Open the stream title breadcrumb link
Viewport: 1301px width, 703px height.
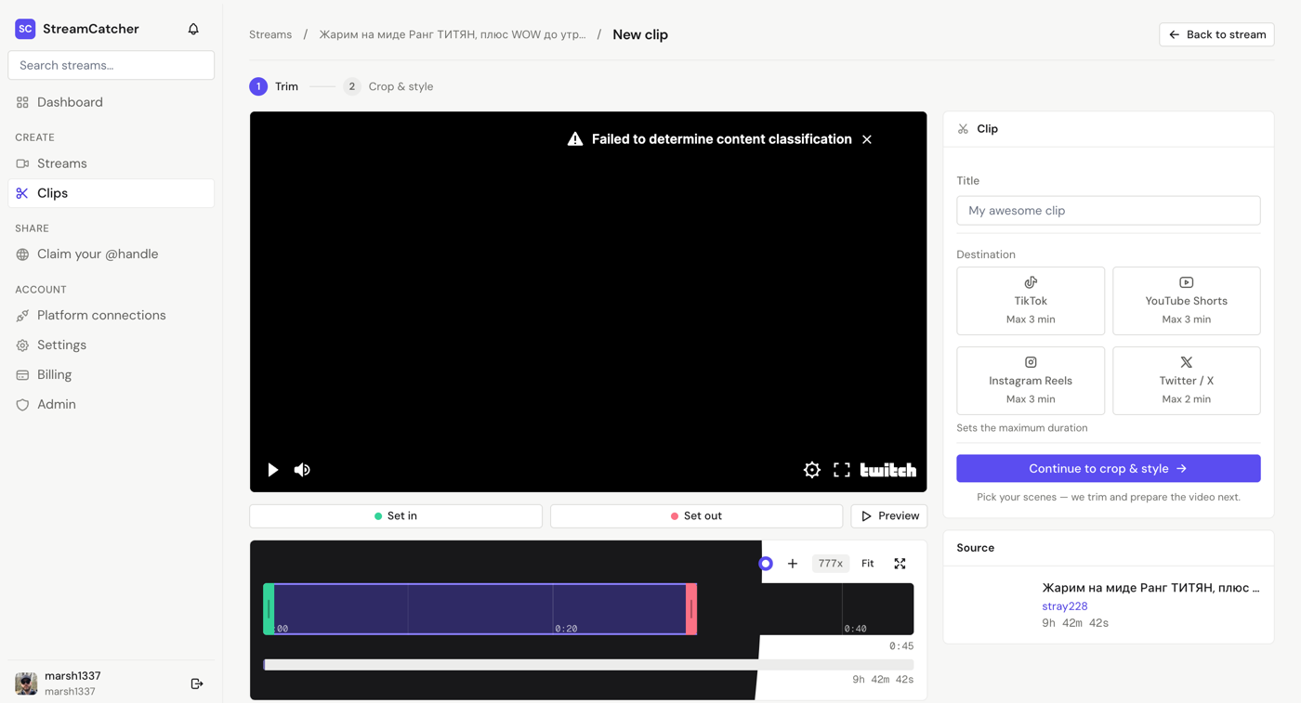point(453,34)
